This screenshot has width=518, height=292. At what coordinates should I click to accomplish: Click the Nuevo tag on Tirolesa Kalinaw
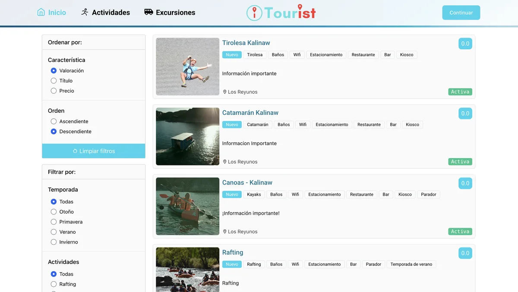(232, 55)
